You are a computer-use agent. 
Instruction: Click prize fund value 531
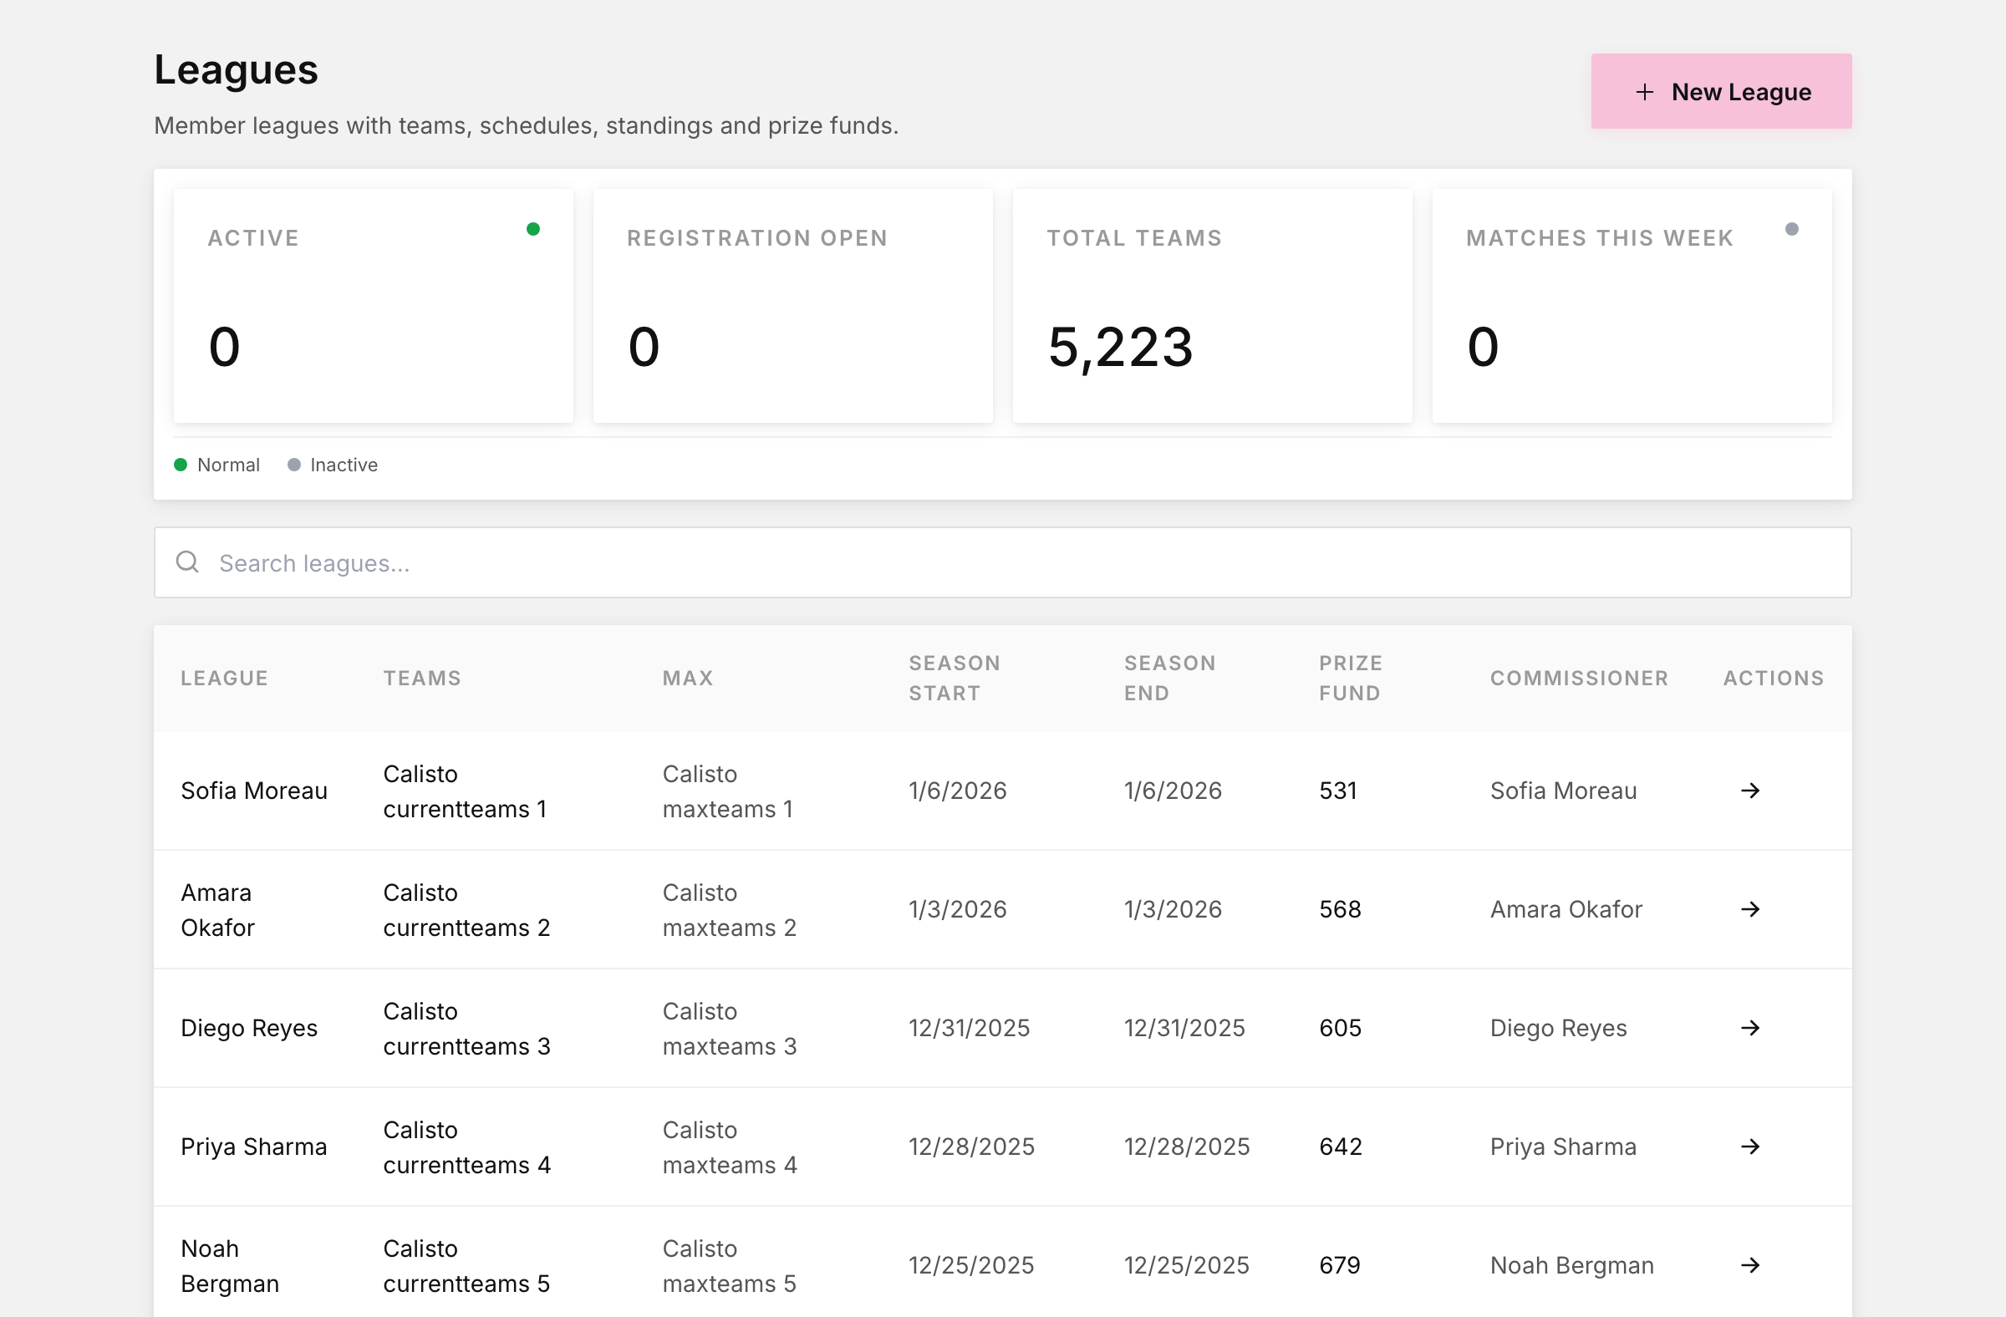1337,791
